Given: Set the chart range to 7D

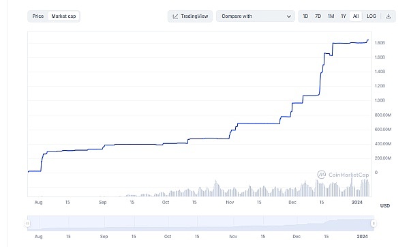Looking at the screenshot, I should pyautogui.click(x=318, y=16).
